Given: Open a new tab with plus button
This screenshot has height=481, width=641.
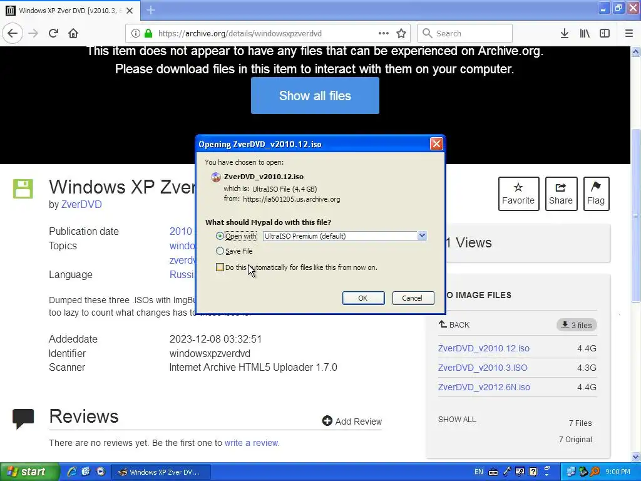Looking at the screenshot, I should [x=151, y=10].
